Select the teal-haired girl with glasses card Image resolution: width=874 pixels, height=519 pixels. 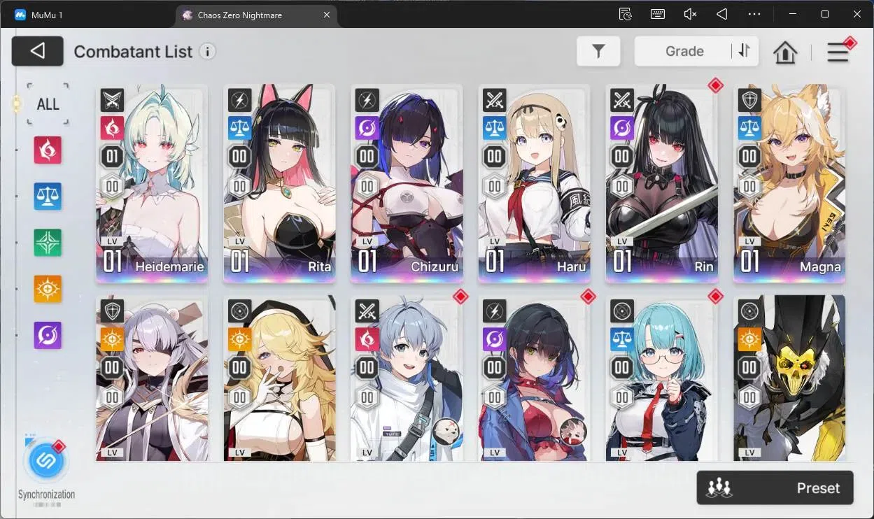661,378
